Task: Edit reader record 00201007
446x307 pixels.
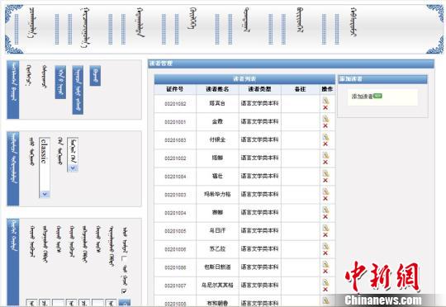Action: [x=325, y=282]
